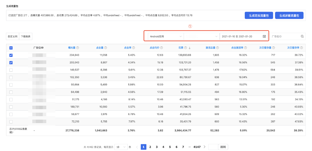Open the blurred middle filter dropdown
The image size is (312, 151).
tap(202, 37)
